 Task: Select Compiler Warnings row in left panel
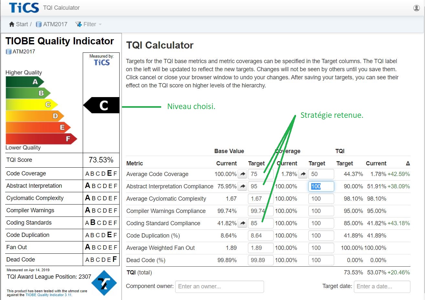[62, 210]
